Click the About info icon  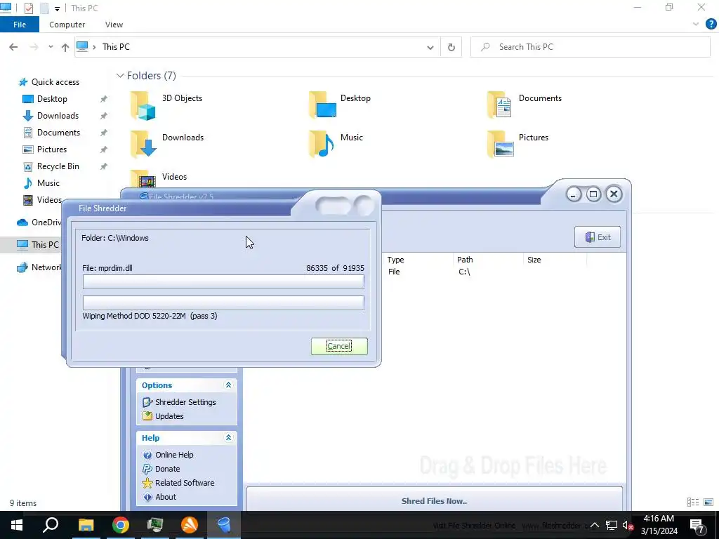pyautogui.click(x=147, y=497)
